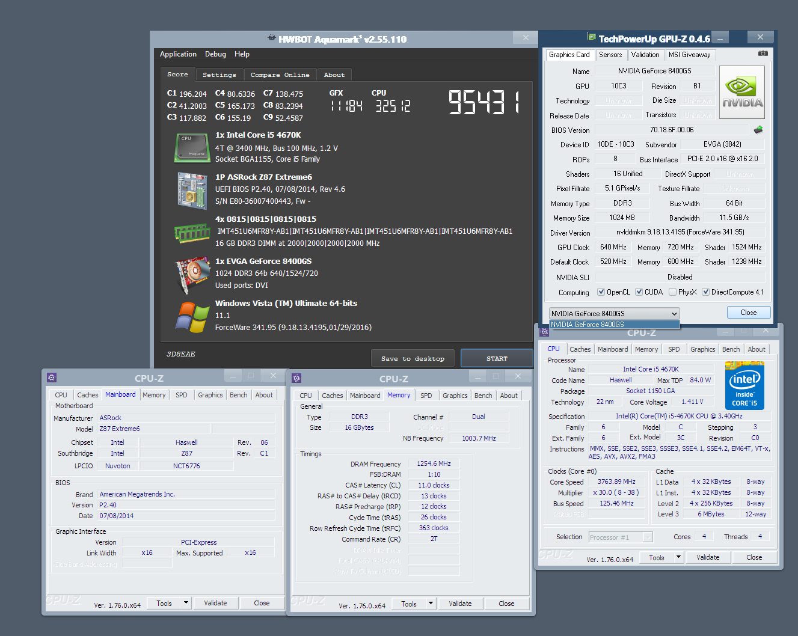Click the NB Frequency value 1003.7 MHz
The image size is (798, 636).
[479, 438]
